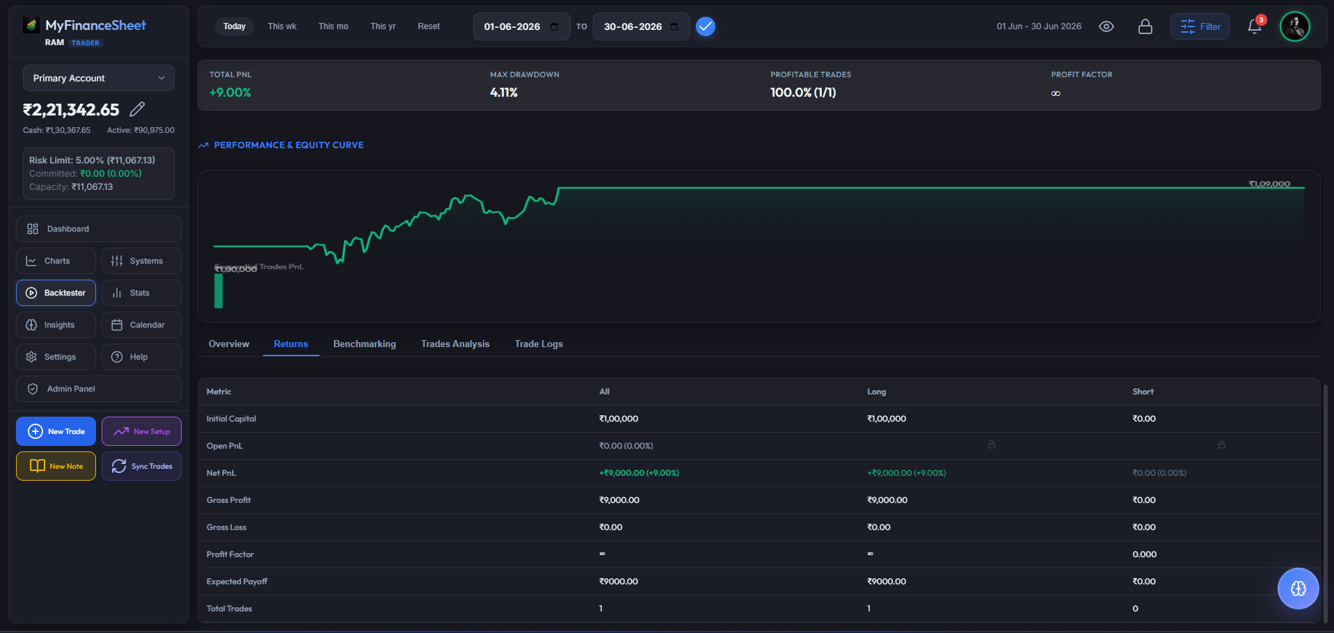Switch to the Trade Logs tab

coord(539,344)
